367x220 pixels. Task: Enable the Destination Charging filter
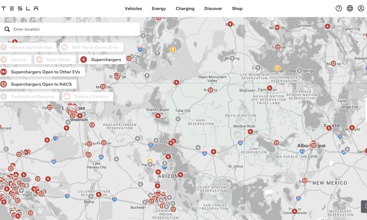[29, 96]
